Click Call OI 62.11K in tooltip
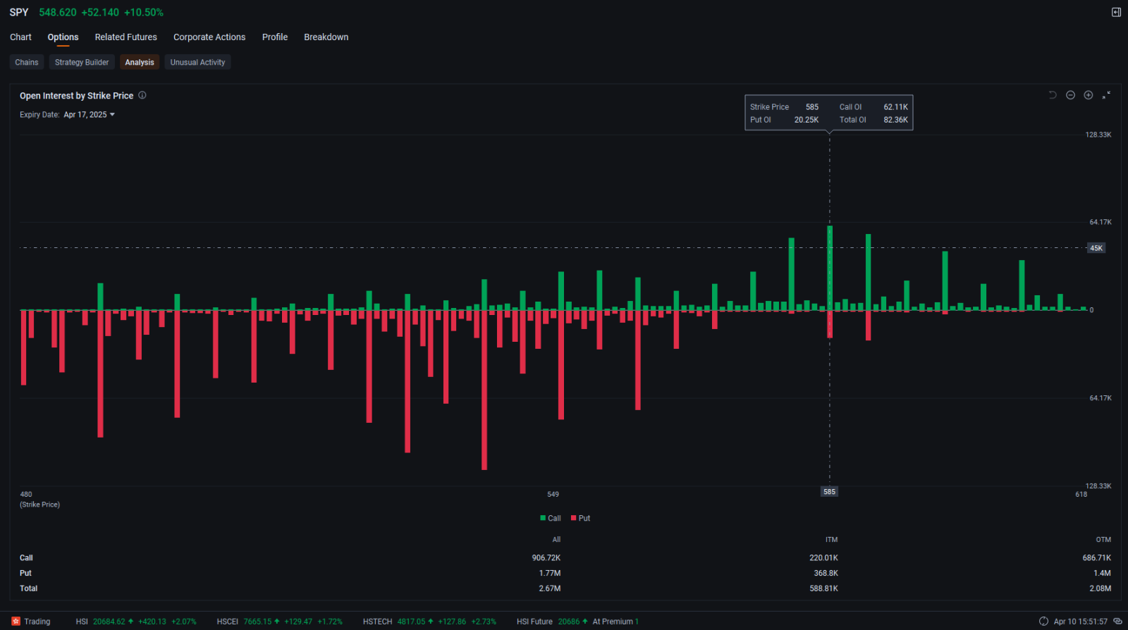Screen dimensions: 1128x630 [873, 107]
